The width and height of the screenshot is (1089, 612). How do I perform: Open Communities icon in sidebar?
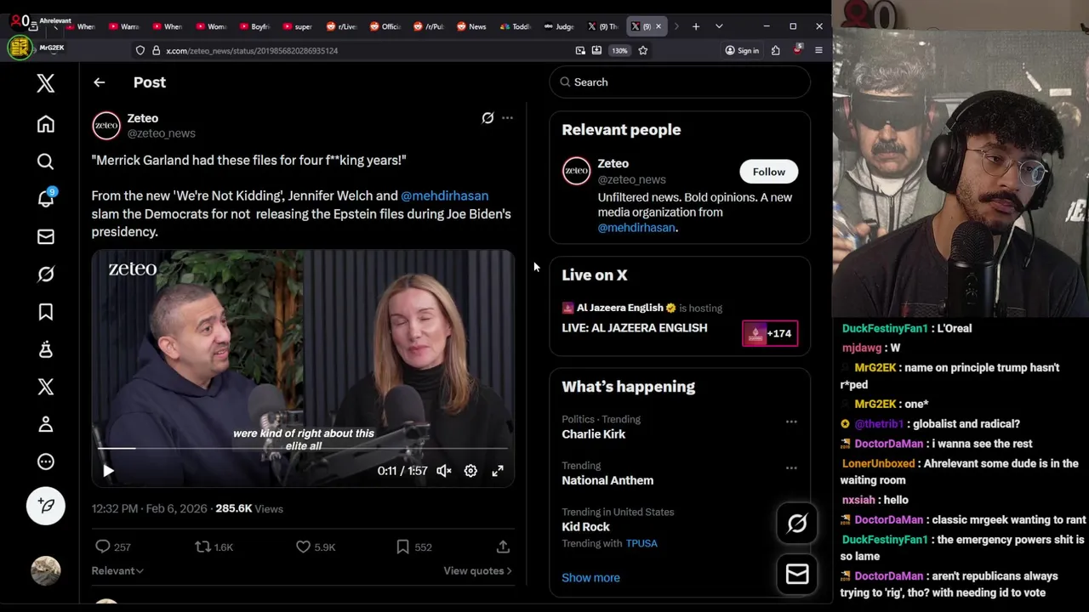point(46,349)
